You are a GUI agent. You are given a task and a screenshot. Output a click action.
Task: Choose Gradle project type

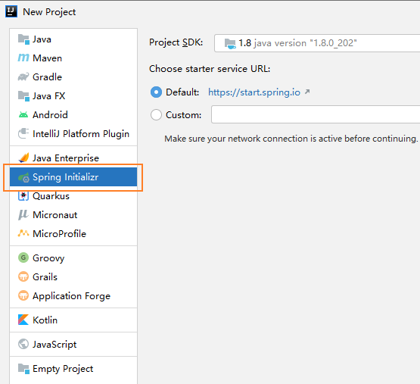(73, 77)
